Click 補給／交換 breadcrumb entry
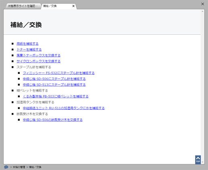The height and width of the screenshot is (170, 208). click(35, 167)
